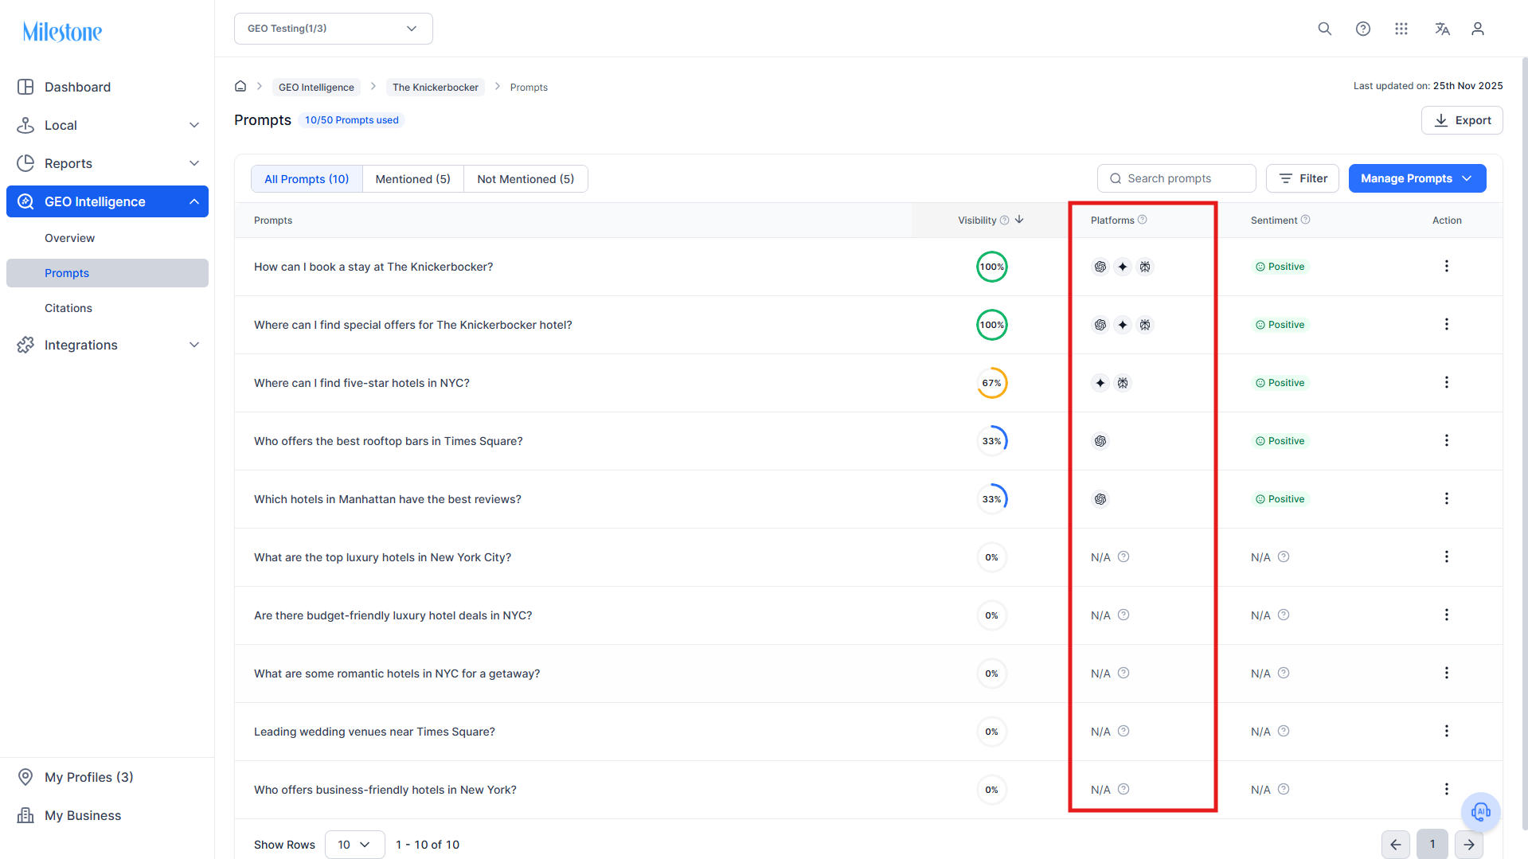Click the third platform icon in 'How can I book' row
Image resolution: width=1528 pixels, height=859 pixels.
pyautogui.click(x=1145, y=267)
